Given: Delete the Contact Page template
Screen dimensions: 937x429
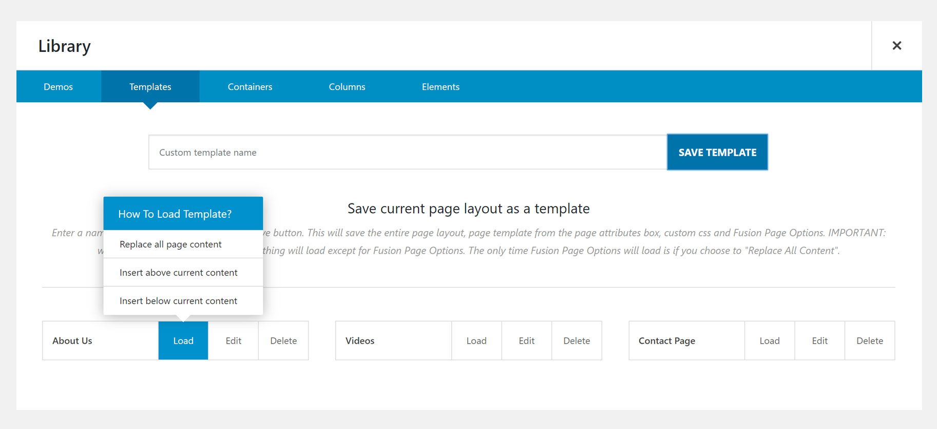Looking at the screenshot, I should (870, 341).
